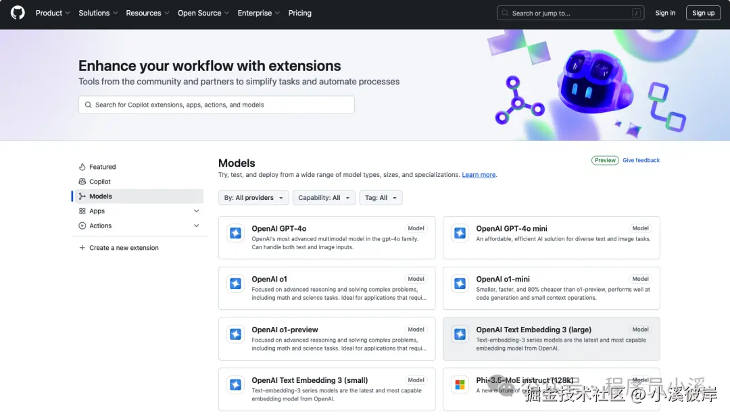Open the OpenAI o1-preview title
The width and height of the screenshot is (730, 416).
(x=285, y=330)
